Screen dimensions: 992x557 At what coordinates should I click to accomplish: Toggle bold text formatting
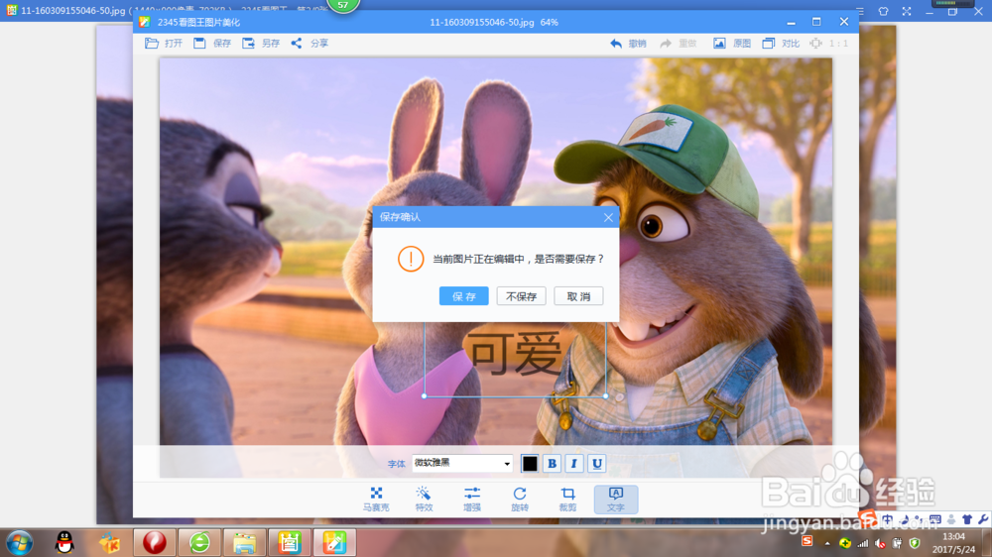pos(552,464)
